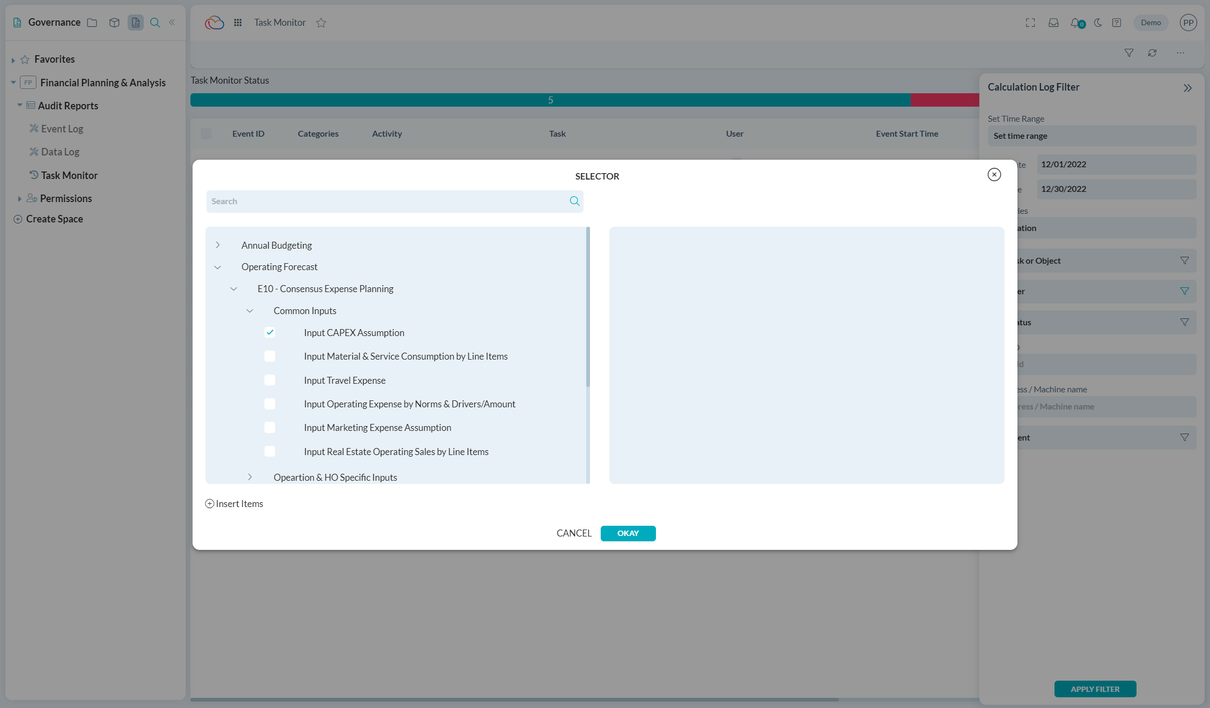This screenshot has width=1210, height=708.
Task: Check the Input Travel Expense checkbox
Action: (270, 380)
